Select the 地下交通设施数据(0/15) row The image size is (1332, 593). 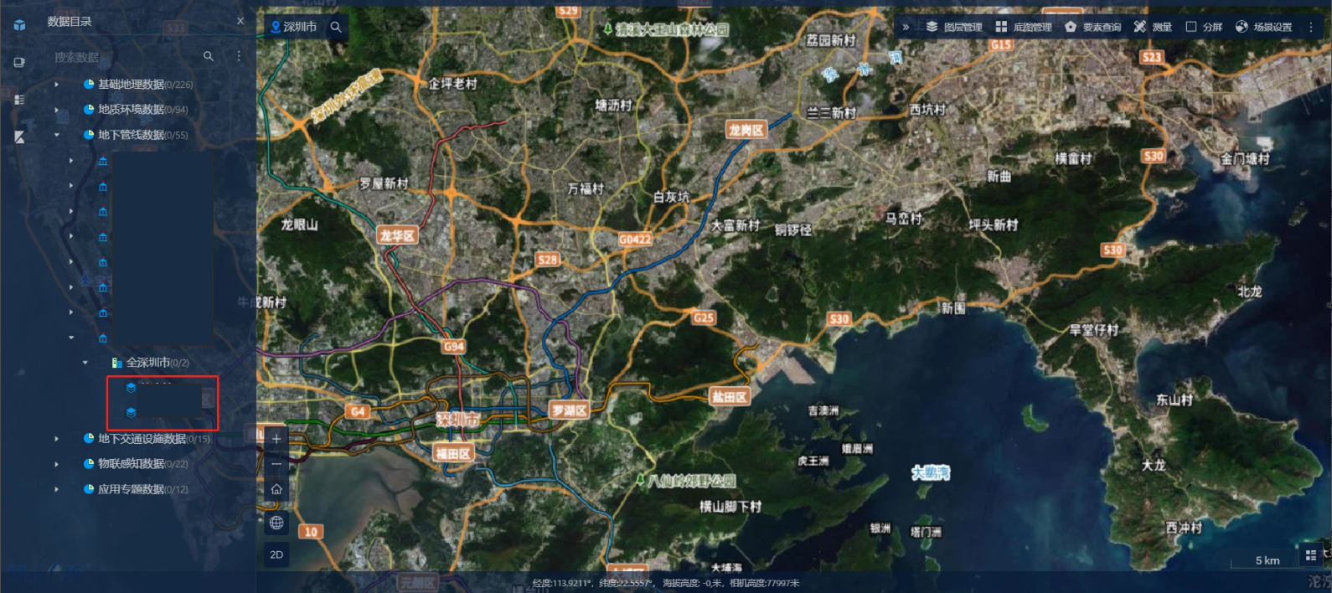click(147, 439)
